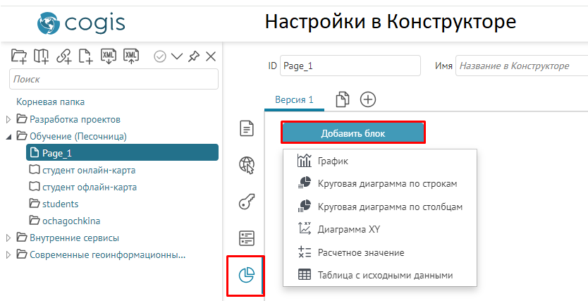Click the Поиск search field

[x=113, y=80]
